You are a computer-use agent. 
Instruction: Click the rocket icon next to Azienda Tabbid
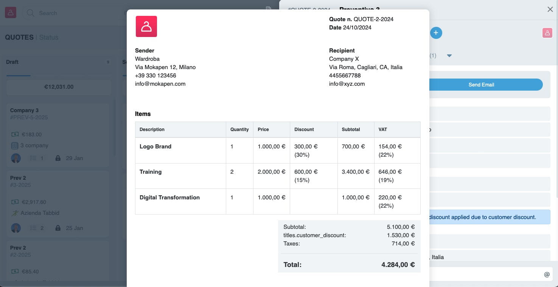(16, 213)
